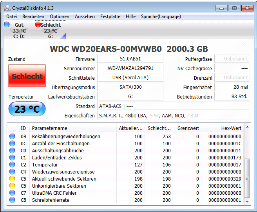Maximize the CrystalDiskInfo window

(x=234, y=8)
